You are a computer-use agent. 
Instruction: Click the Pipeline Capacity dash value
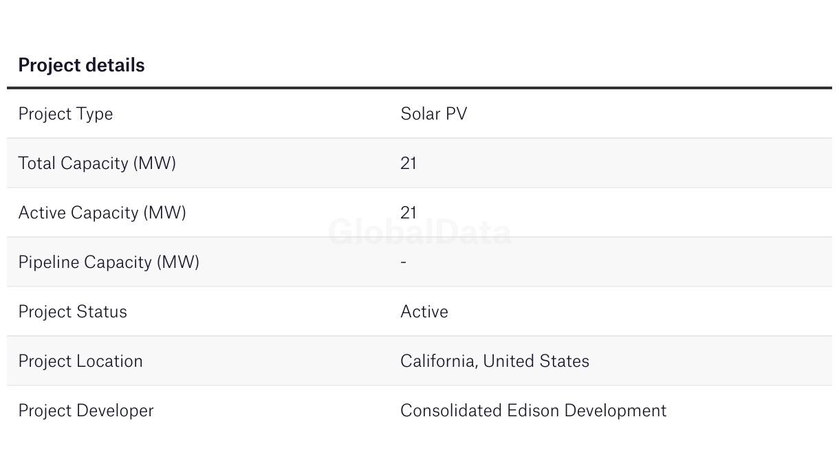(403, 262)
